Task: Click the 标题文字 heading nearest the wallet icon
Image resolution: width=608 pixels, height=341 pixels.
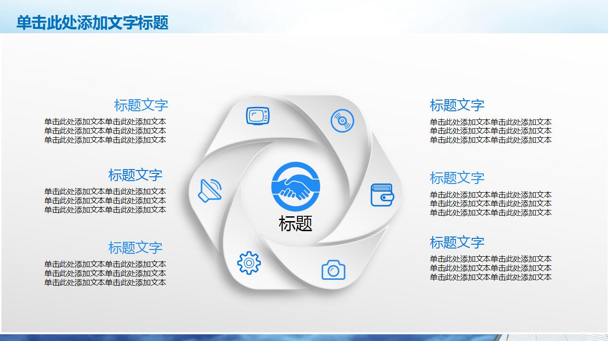Action: click(x=457, y=178)
